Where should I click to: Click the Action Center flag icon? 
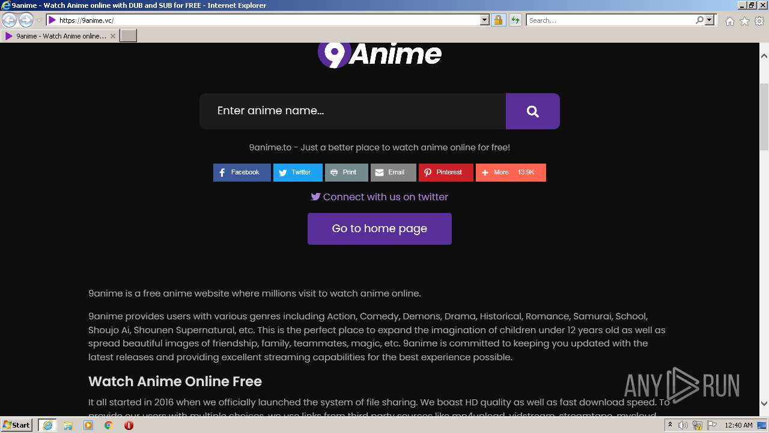click(712, 425)
